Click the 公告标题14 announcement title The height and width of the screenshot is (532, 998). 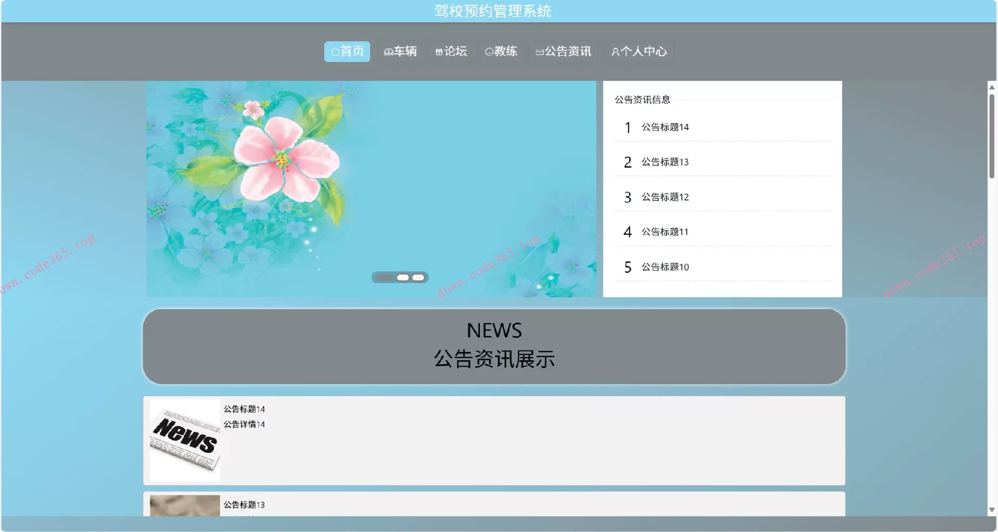244,409
